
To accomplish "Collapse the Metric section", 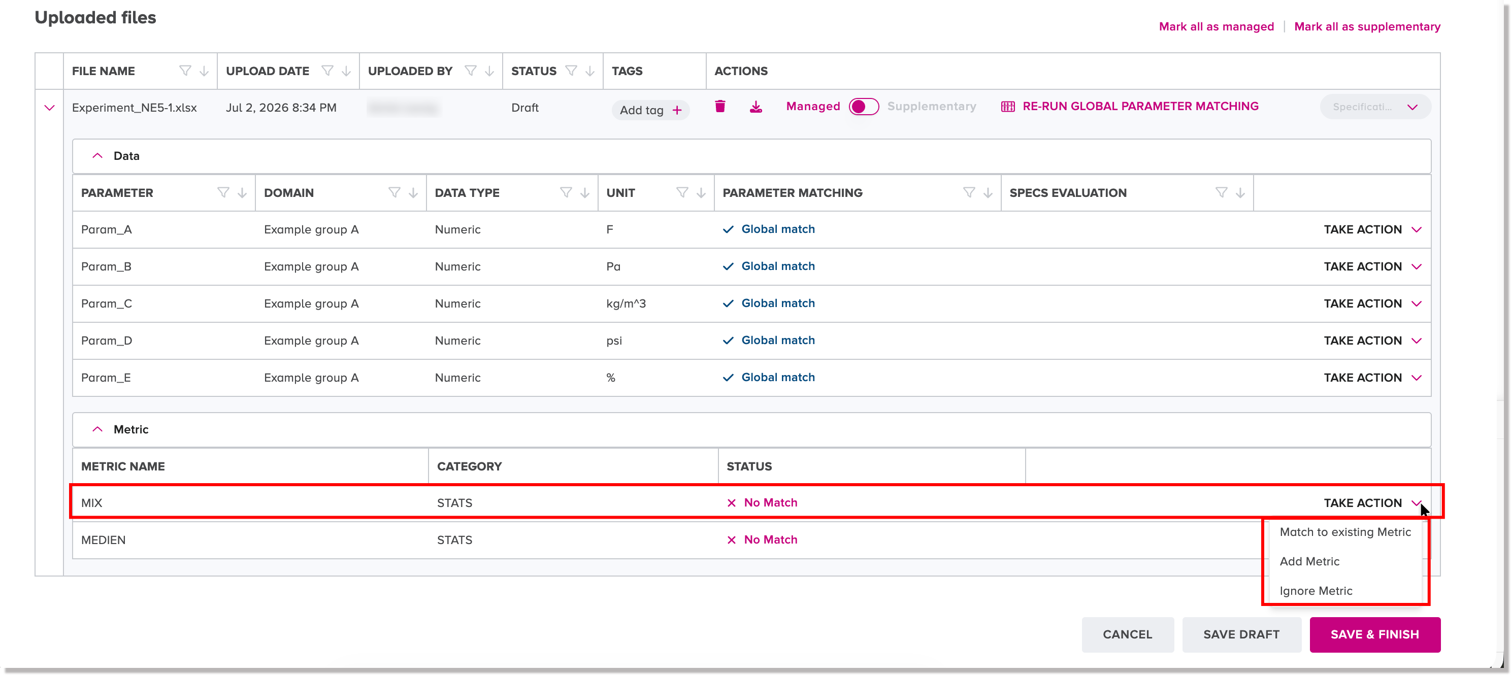I will (x=97, y=429).
